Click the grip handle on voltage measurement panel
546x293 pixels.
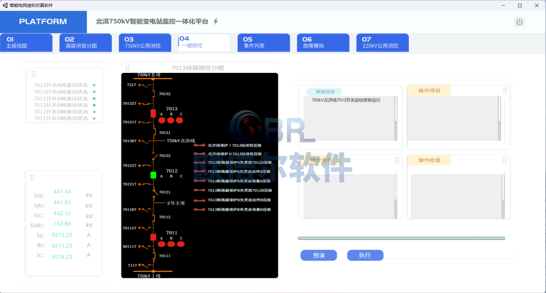[32, 177]
